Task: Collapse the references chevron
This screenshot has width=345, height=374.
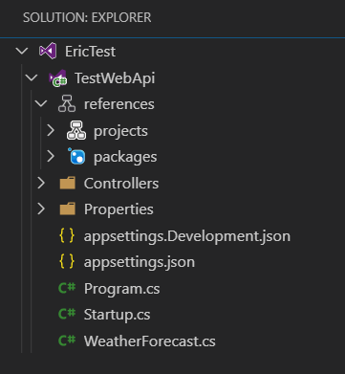Action: pos(41,104)
